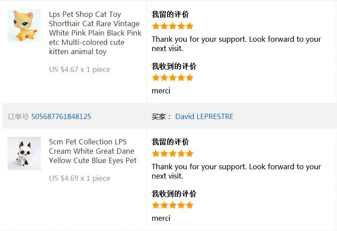The width and height of the screenshot is (337, 231).
Task: Click the top 我留的评价 heading
Action: coord(170,14)
